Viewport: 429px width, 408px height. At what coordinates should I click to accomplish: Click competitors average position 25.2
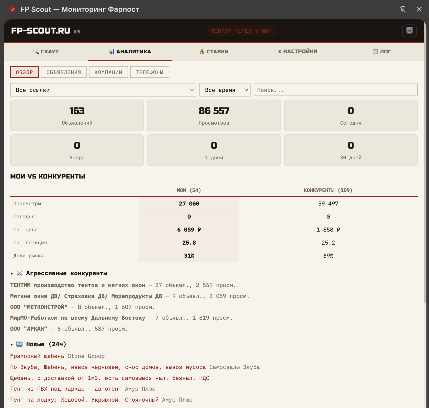[328, 243]
